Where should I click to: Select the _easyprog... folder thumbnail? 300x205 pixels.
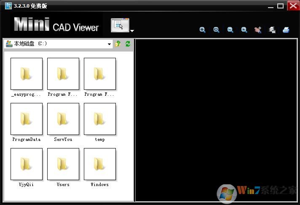tap(27, 74)
